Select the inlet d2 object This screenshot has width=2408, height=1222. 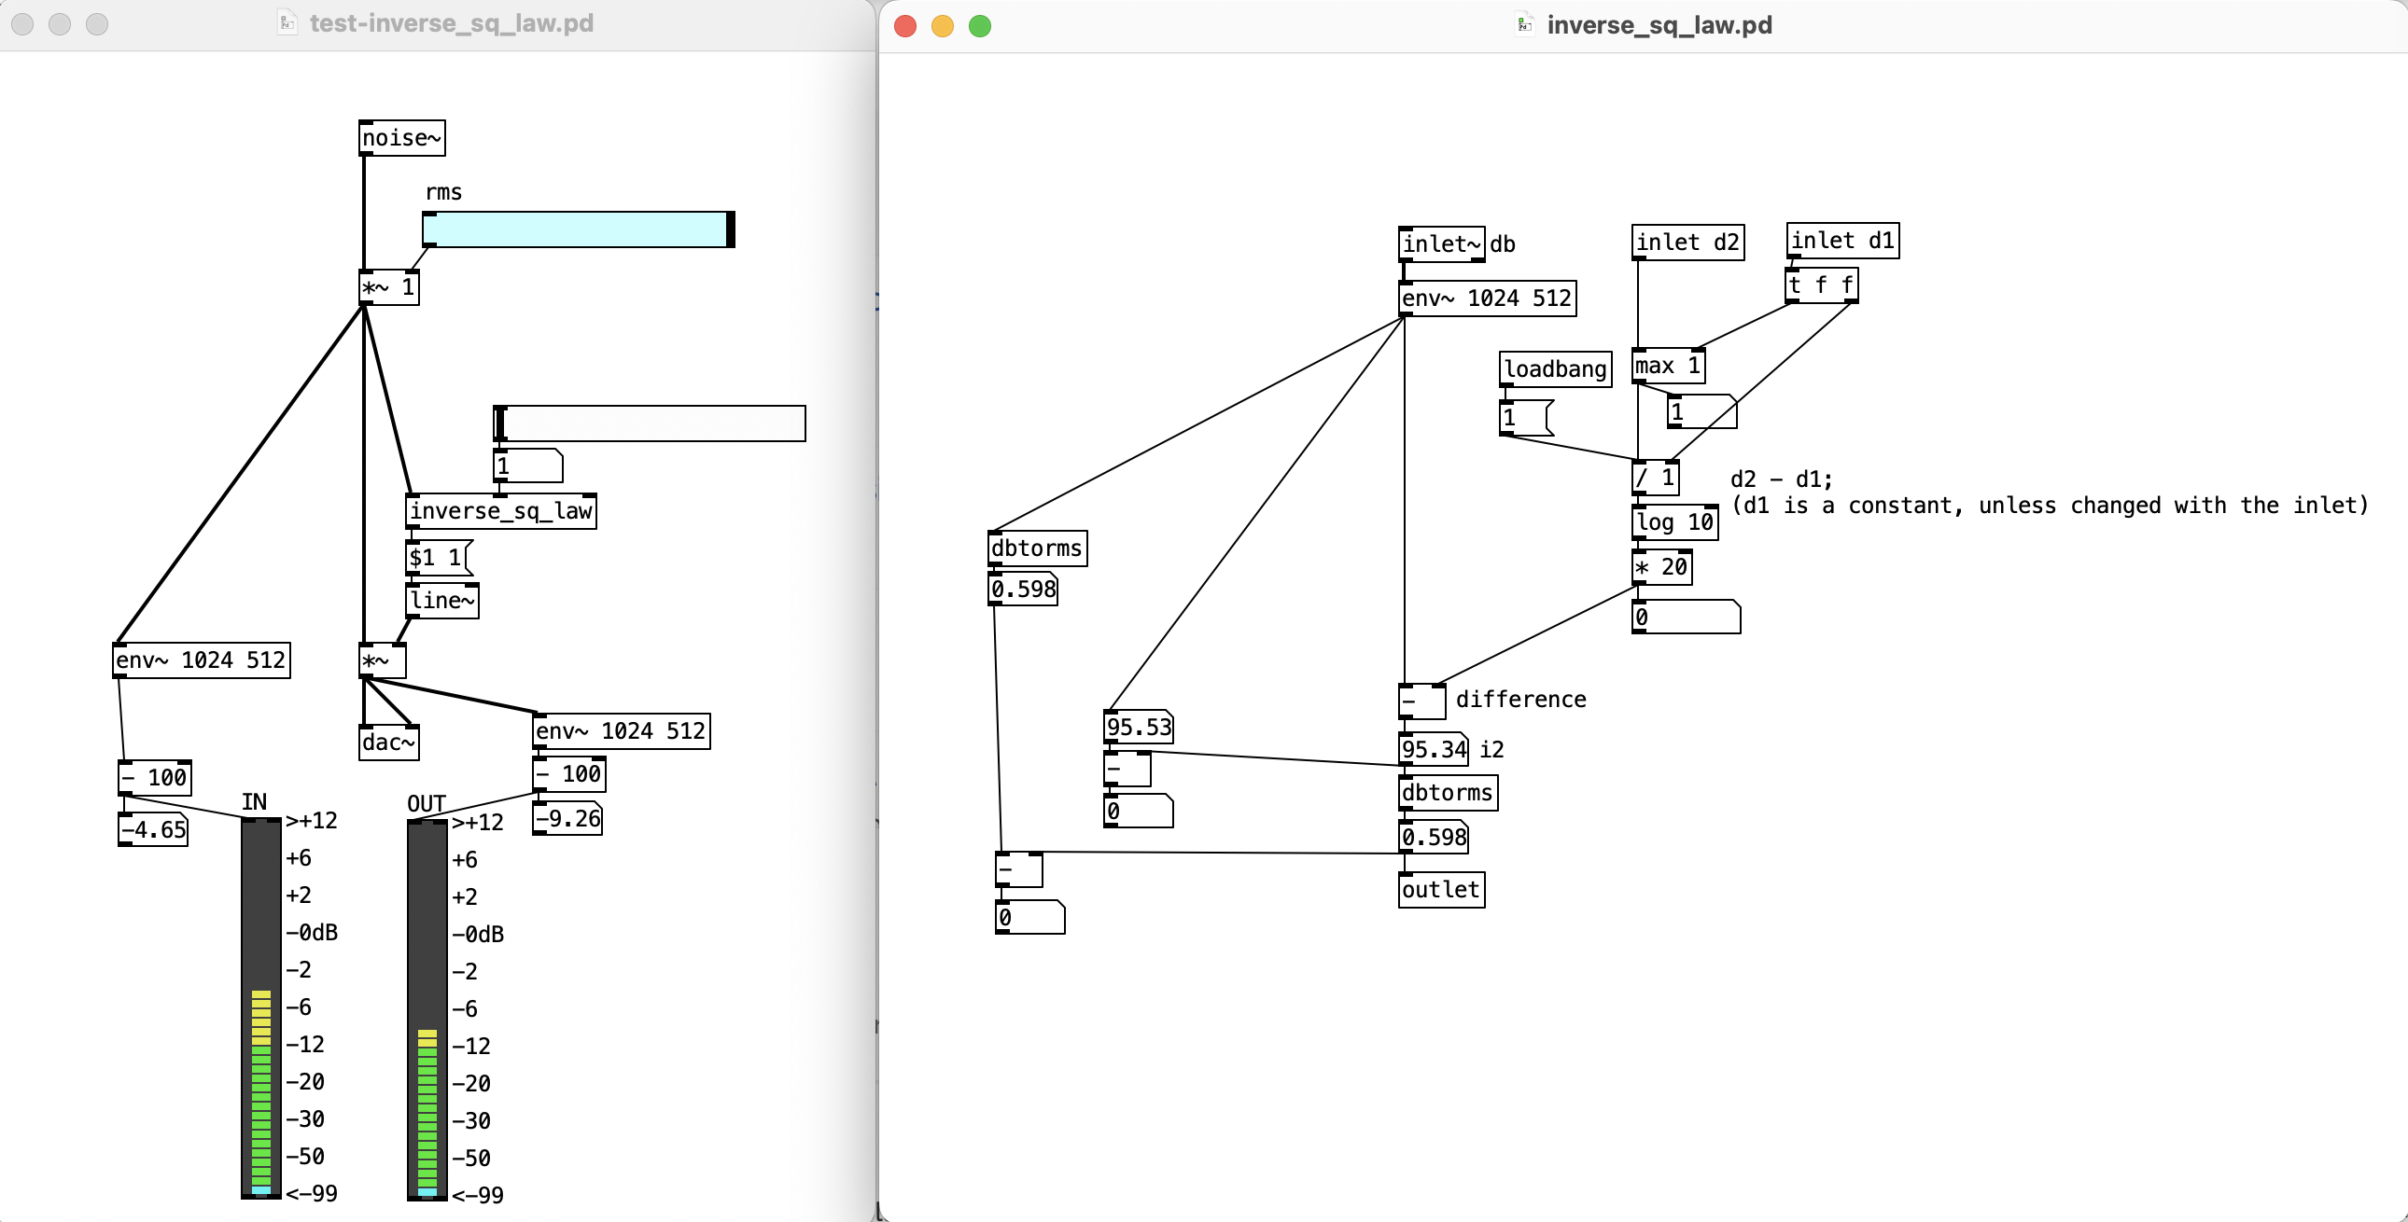[1687, 242]
